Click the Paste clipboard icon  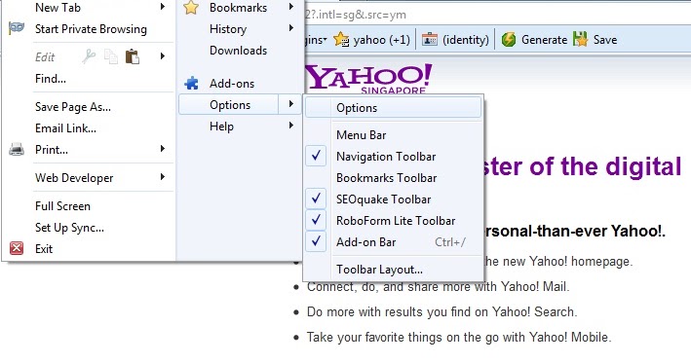(133, 56)
